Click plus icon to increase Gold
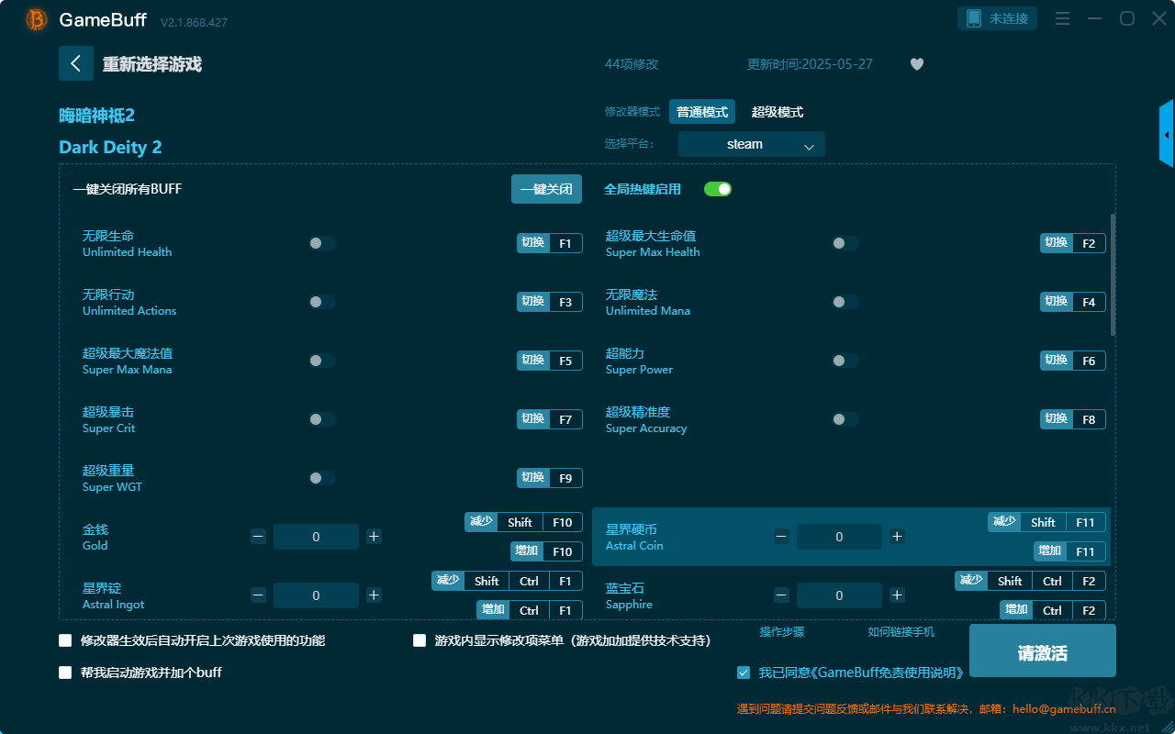Viewport: 1175px width, 734px height. coord(374,537)
